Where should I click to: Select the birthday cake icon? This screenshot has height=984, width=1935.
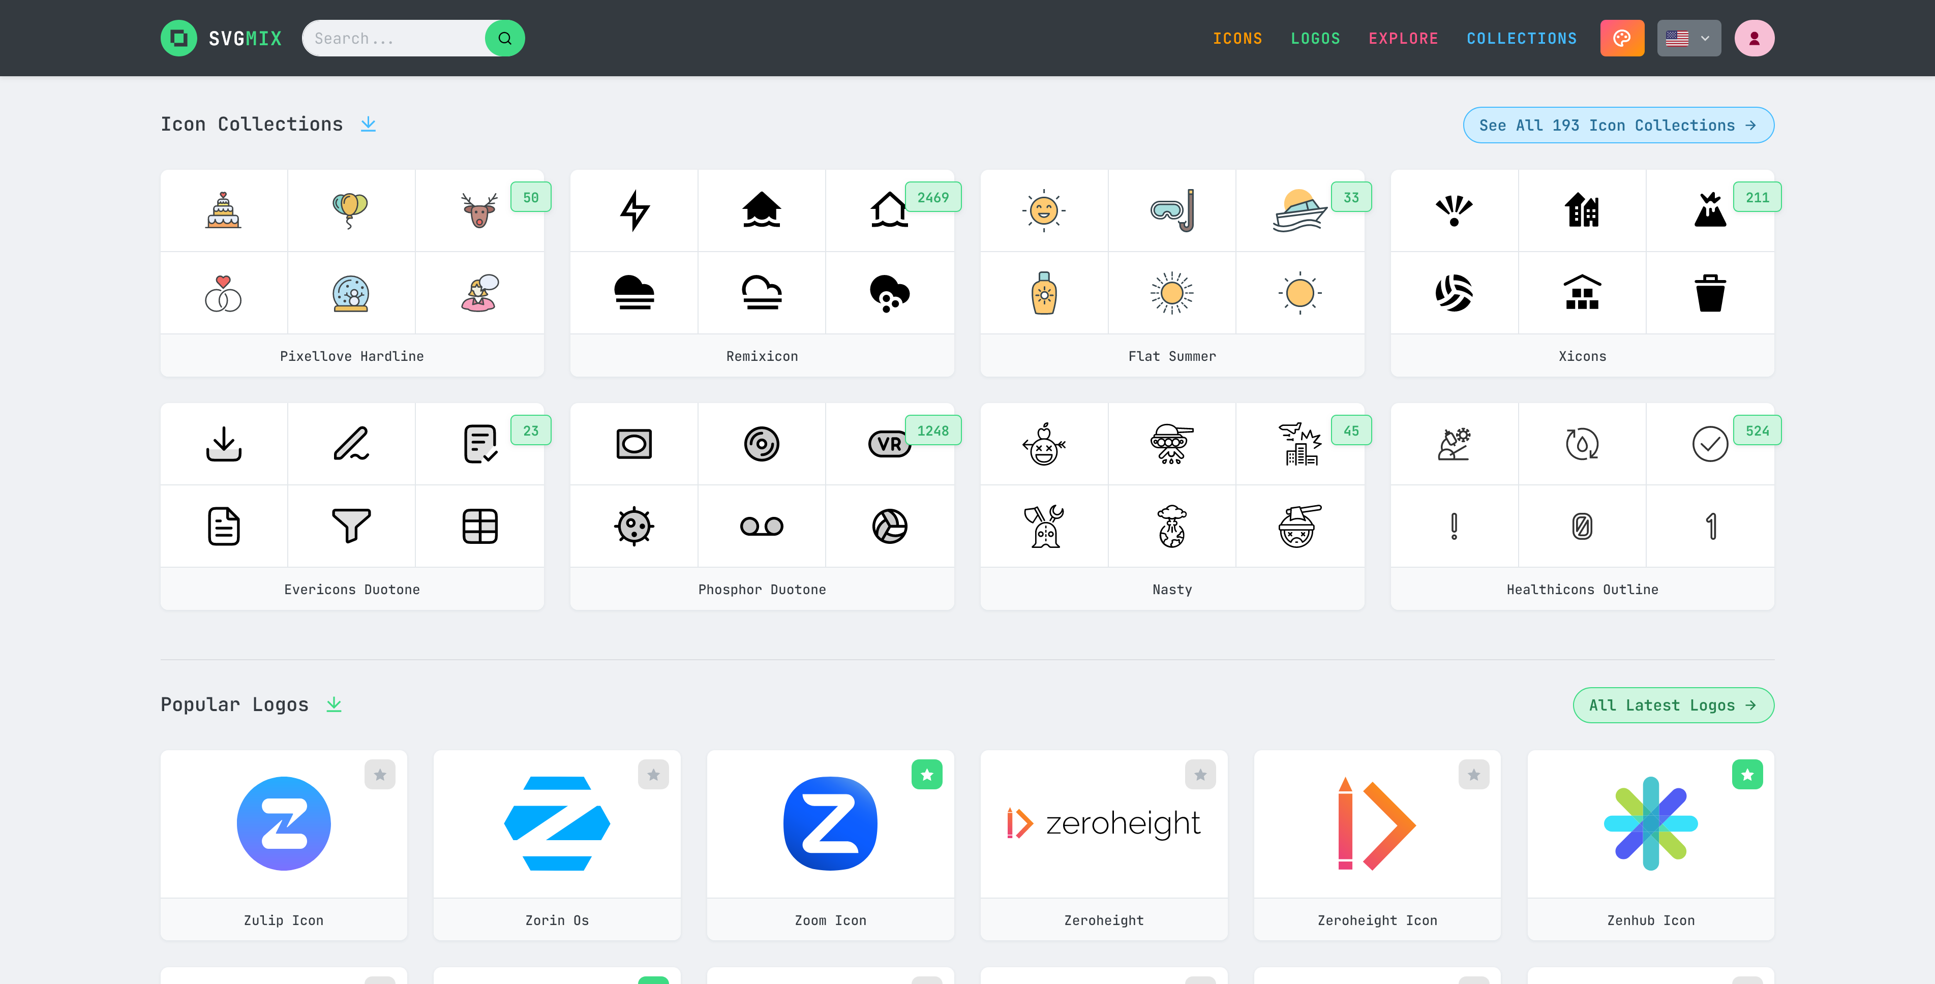(223, 210)
